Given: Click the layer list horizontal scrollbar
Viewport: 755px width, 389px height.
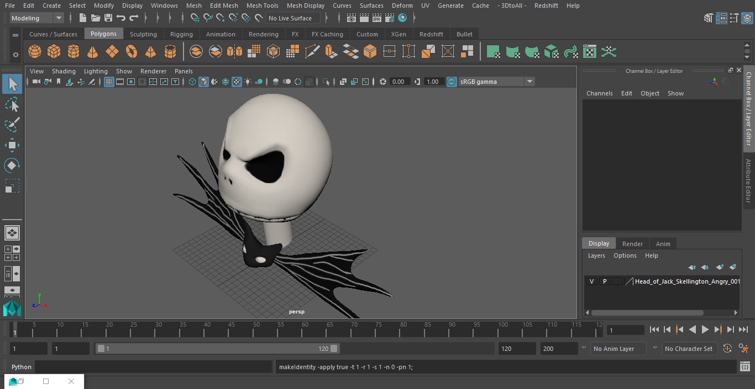Looking at the screenshot, I should point(647,312).
